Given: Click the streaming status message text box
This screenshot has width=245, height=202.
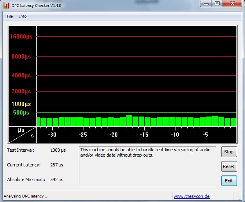Looking at the screenshot, I should tap(148, 166).
